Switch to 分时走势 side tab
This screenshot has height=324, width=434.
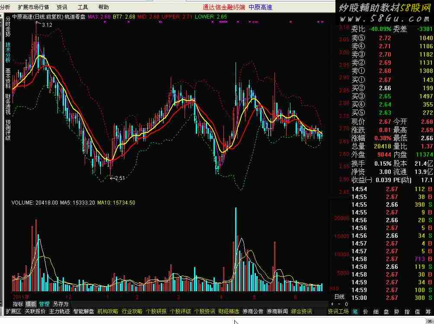pyautogui.click(x=8, y=26)
